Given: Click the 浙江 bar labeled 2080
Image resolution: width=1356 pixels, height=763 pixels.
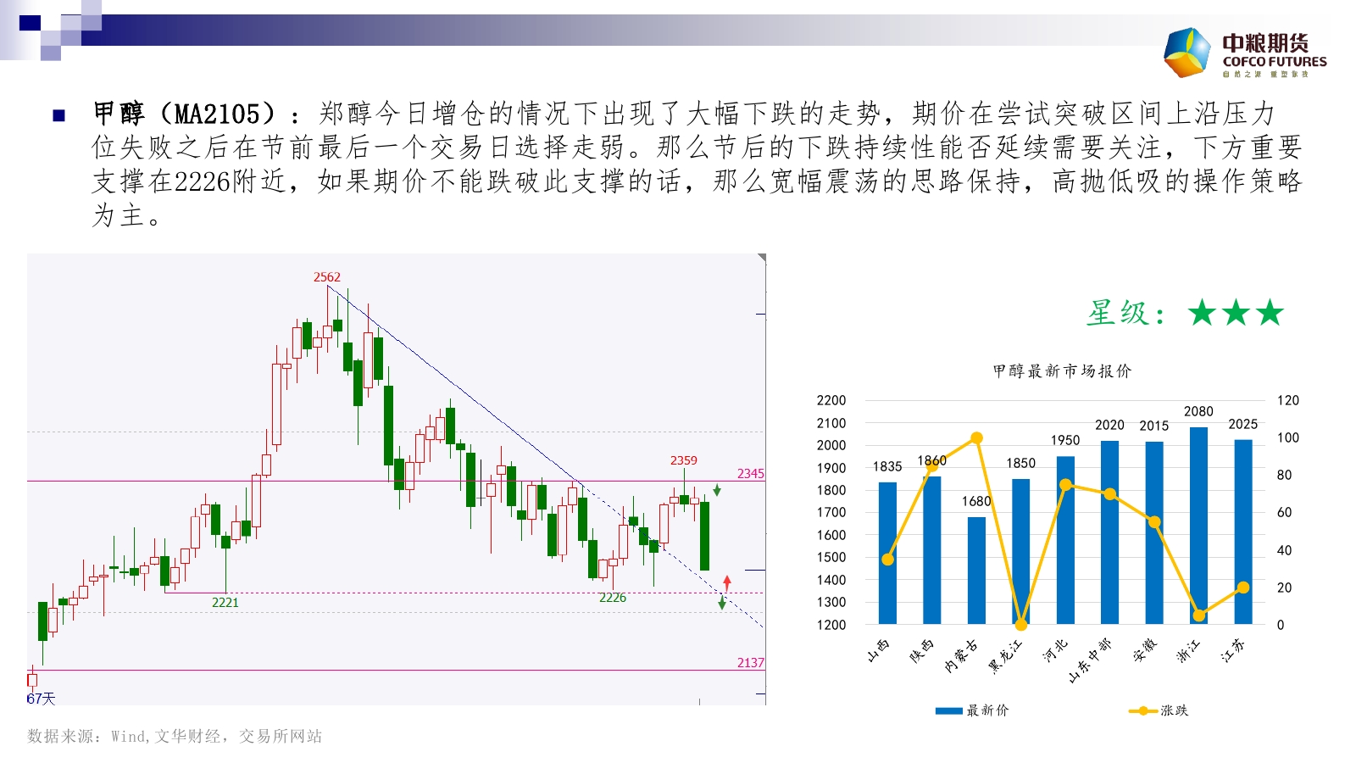Looking at the screenshot, I should [x=1198, y=526].
